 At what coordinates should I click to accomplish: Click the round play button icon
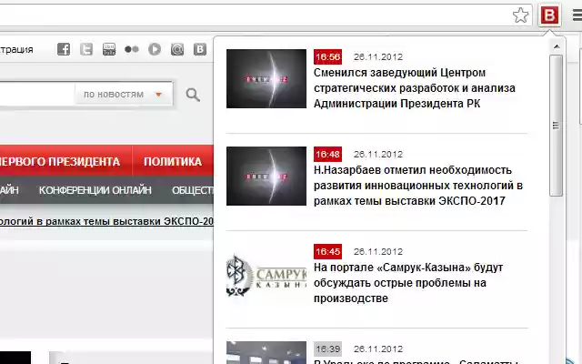tap(155, 49)
